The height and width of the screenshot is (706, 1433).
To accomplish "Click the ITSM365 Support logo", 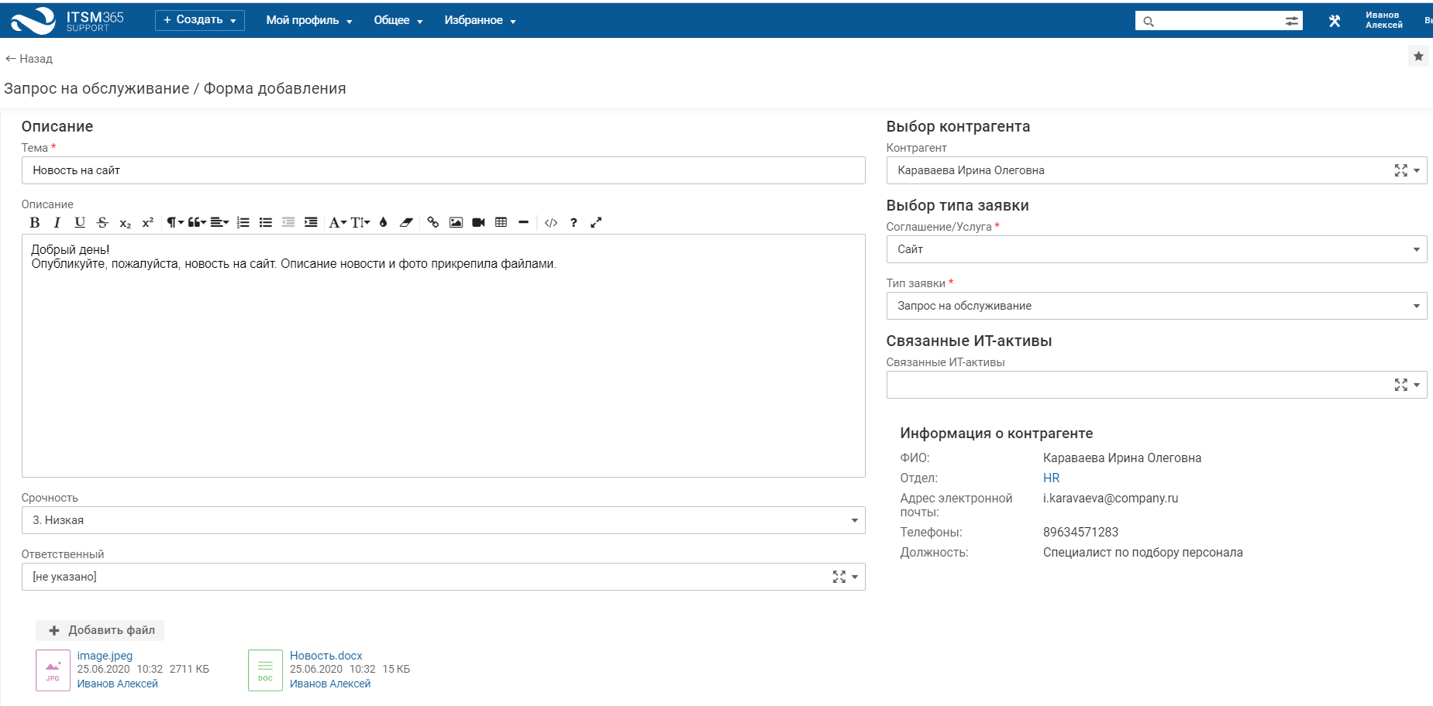I will [x=67, y=21].
